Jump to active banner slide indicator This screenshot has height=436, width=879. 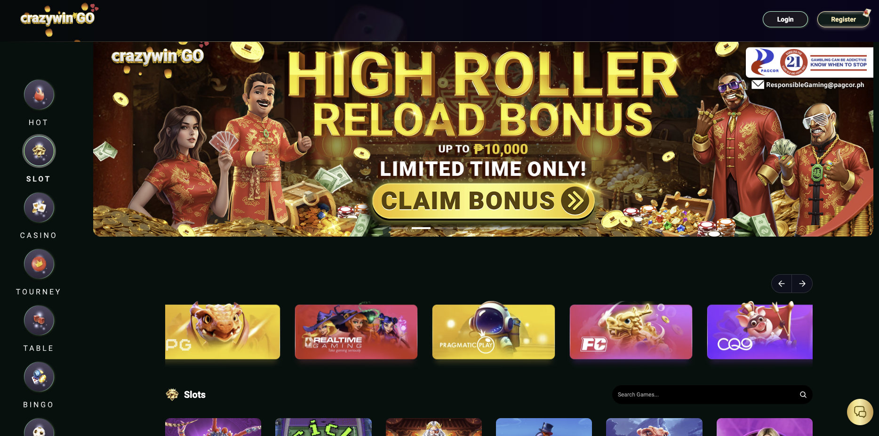[x=421, y=228]
